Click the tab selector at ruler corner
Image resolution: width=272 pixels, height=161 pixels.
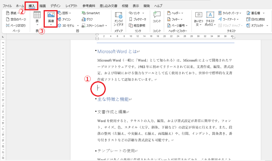[x=3, y=37]
